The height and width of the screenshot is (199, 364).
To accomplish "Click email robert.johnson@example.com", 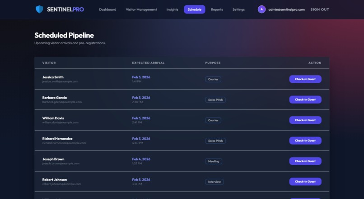I will (61, 184).
